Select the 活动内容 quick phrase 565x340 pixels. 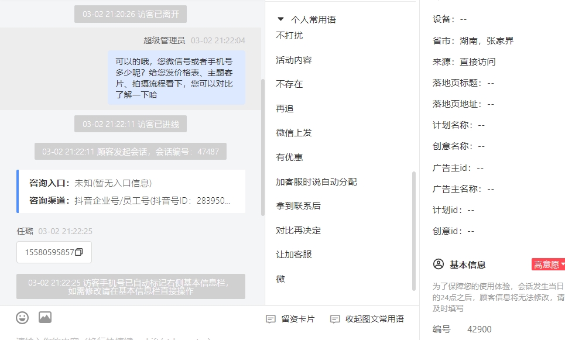click(x=294, y=60)
